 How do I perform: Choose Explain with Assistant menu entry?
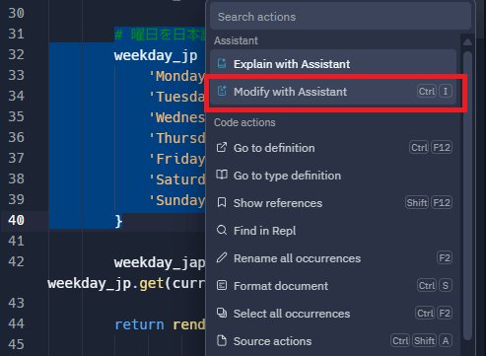(x=333, y=64)
